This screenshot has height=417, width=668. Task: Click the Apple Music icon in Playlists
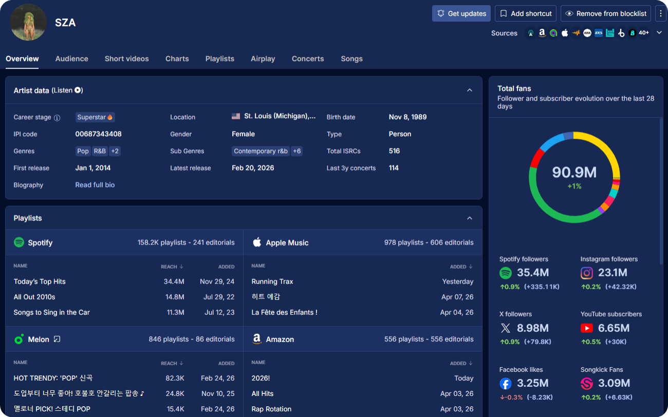[257, 242]
